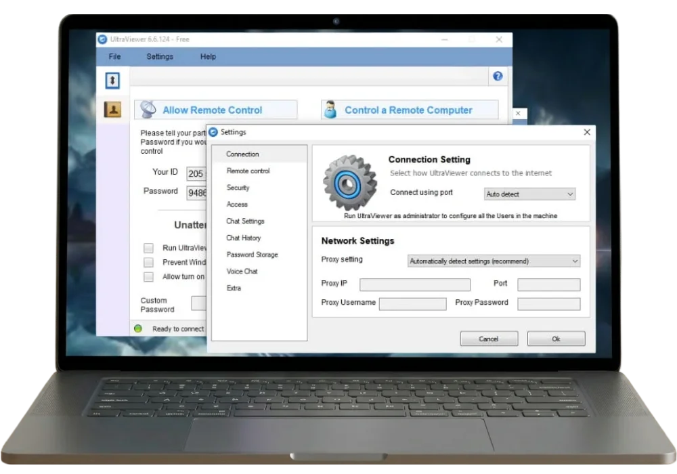Click the Allow Remote Control header

pyautogui.click(x=216, y=110)
